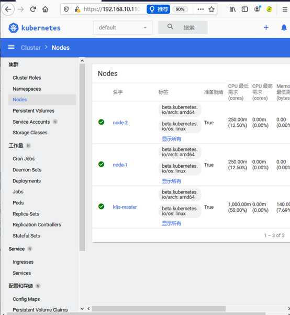Click the green ready status icon for node-1
This screenshot has height=315, width=290.
coord(102,164)
